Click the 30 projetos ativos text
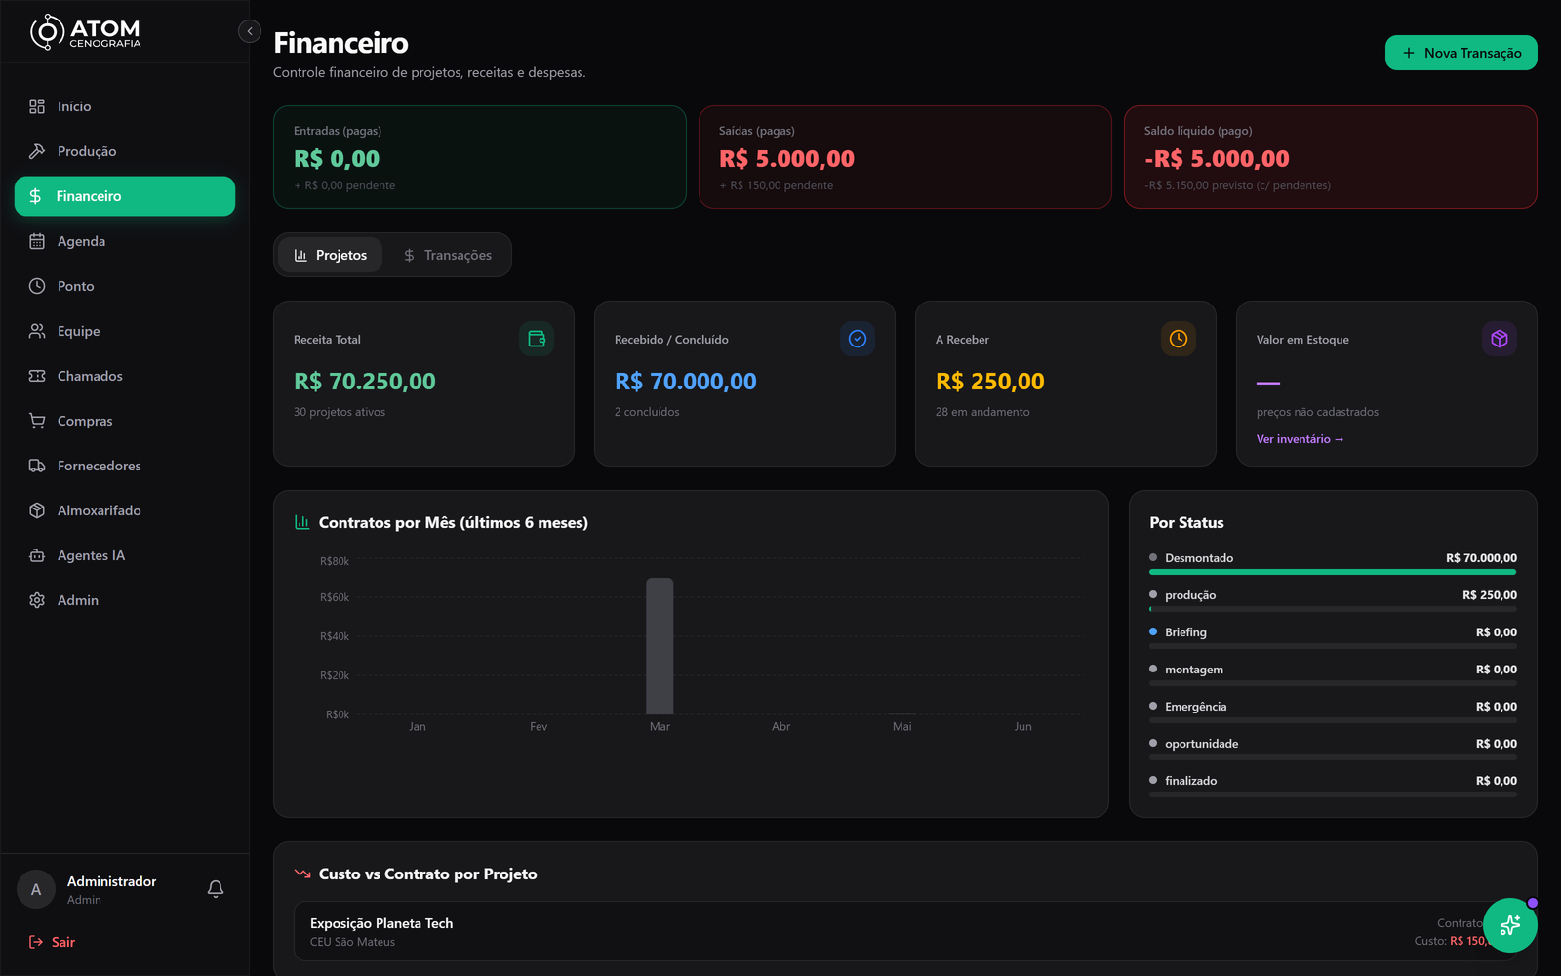The width and height of the screenshot is (1561, 976). 340,412
